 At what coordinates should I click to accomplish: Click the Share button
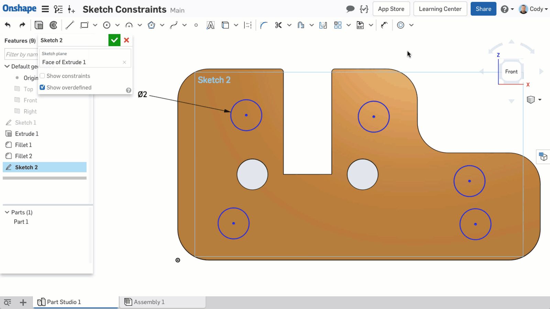pos(483,9)
